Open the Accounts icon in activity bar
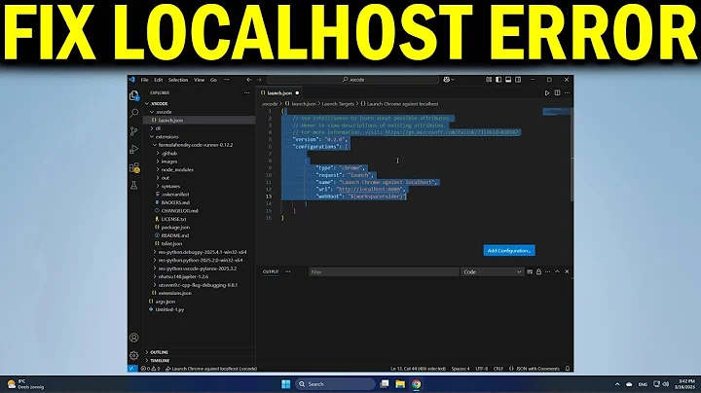The width and height of the screenshot is (701, 393). coord(133,338)
